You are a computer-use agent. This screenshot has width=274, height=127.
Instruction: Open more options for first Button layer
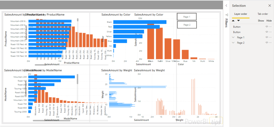(270, 27)
